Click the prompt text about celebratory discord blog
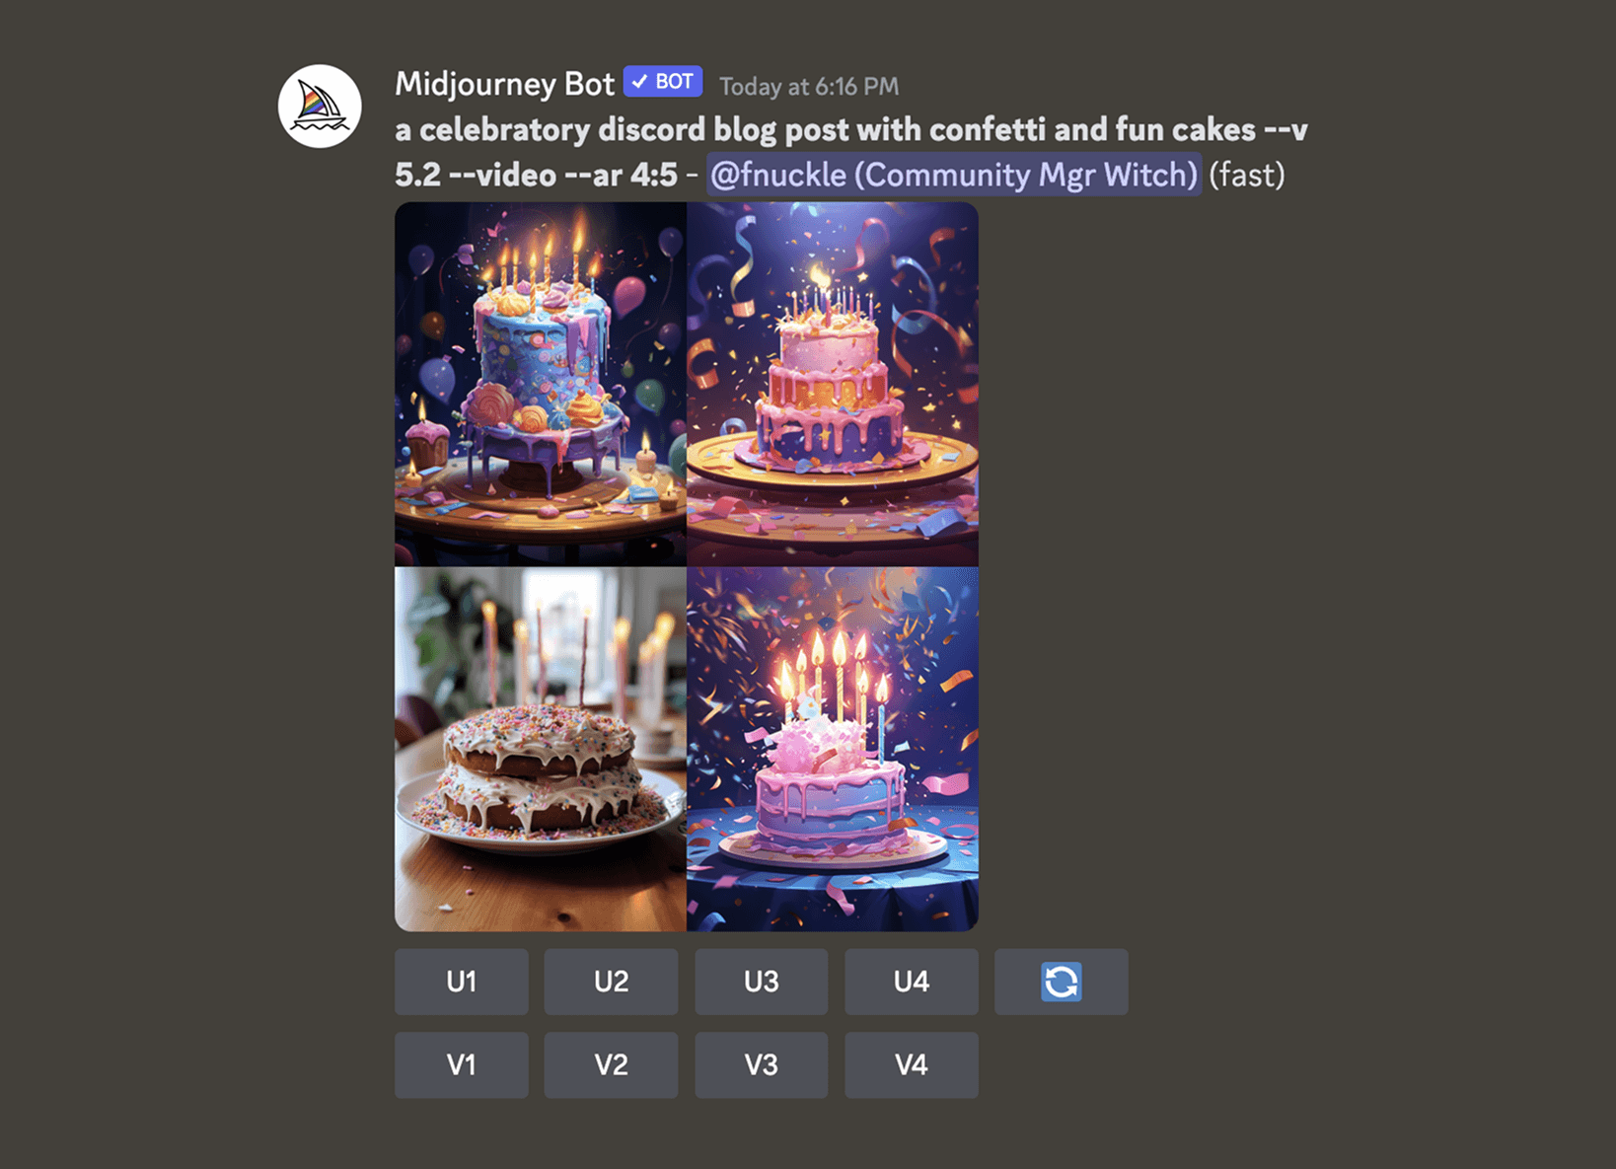1616x1169 pixels. 851,151
